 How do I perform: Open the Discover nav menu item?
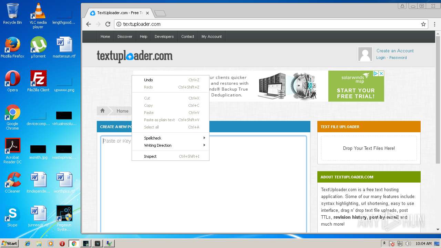point(125,37)
